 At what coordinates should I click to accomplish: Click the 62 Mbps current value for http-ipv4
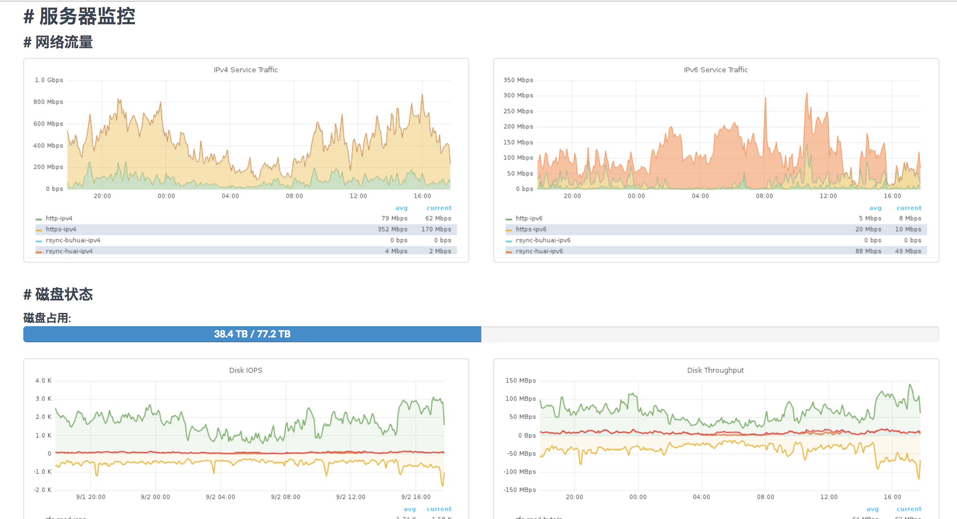[x=438, y=218]
